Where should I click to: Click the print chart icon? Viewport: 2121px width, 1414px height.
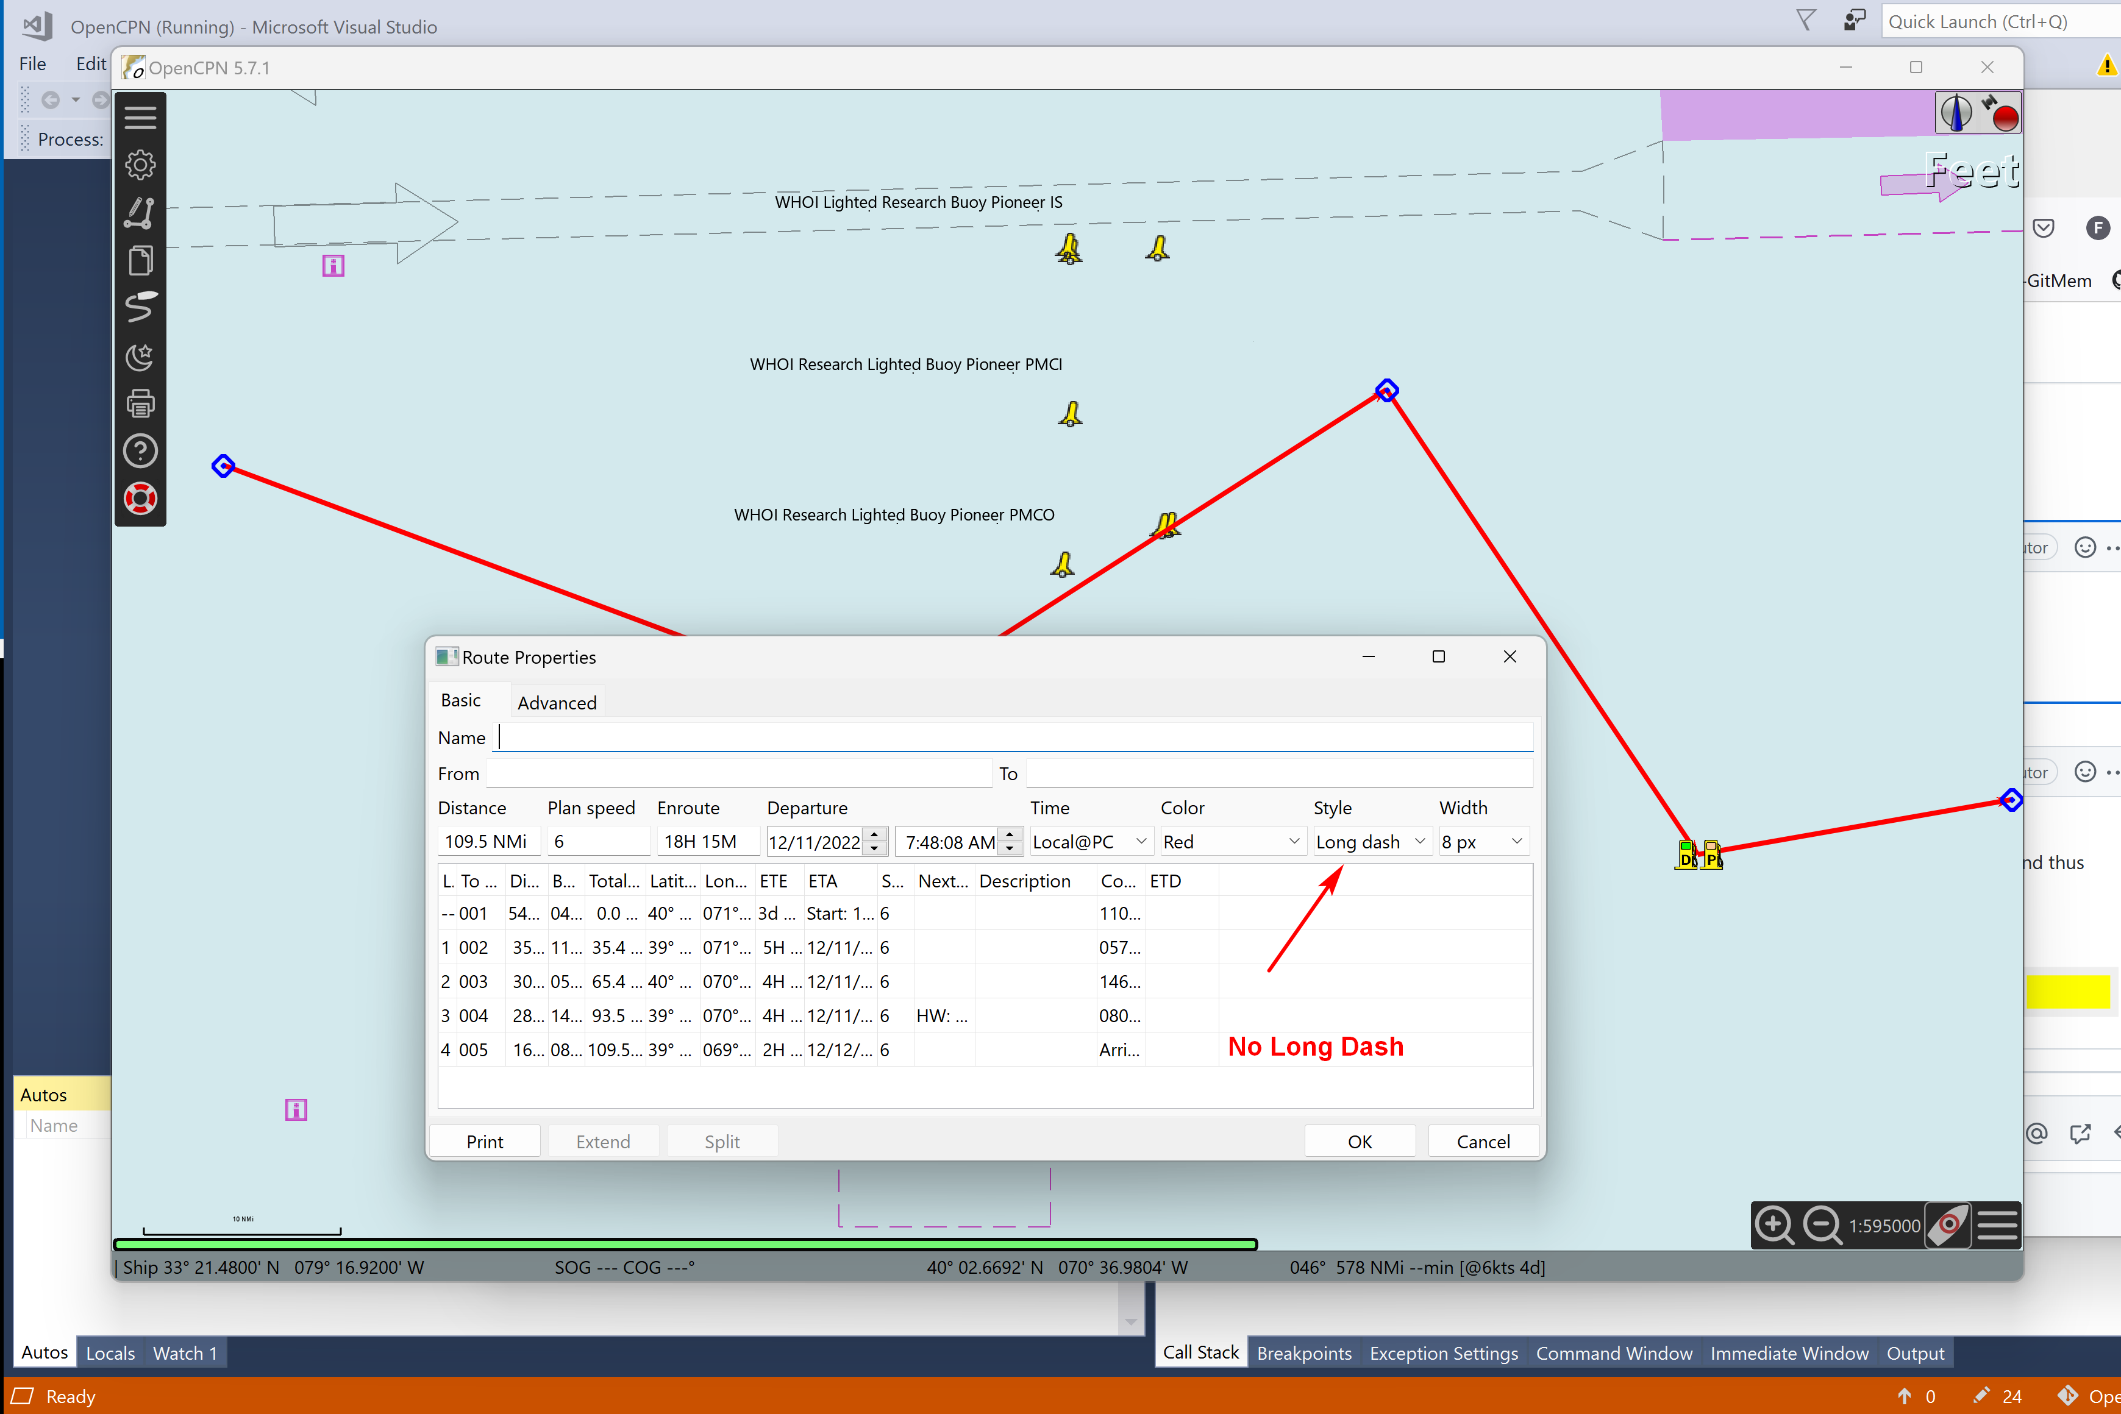(x=140, y=403)
